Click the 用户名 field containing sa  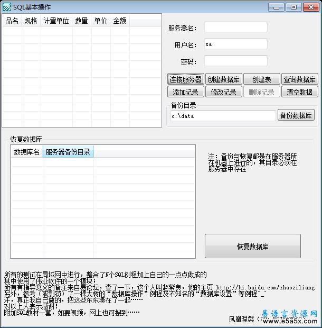236,44
